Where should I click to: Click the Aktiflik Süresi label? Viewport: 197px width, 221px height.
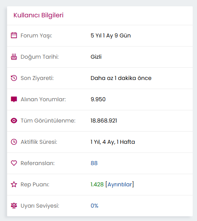(x=39, y=142)
